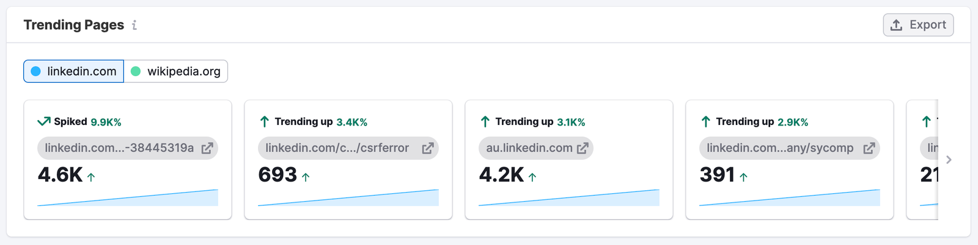Image resolution: width=978 pixels, height=245 pixels.
Task: Open external link icon for csrferror page
Action: (x=428, y=148)
